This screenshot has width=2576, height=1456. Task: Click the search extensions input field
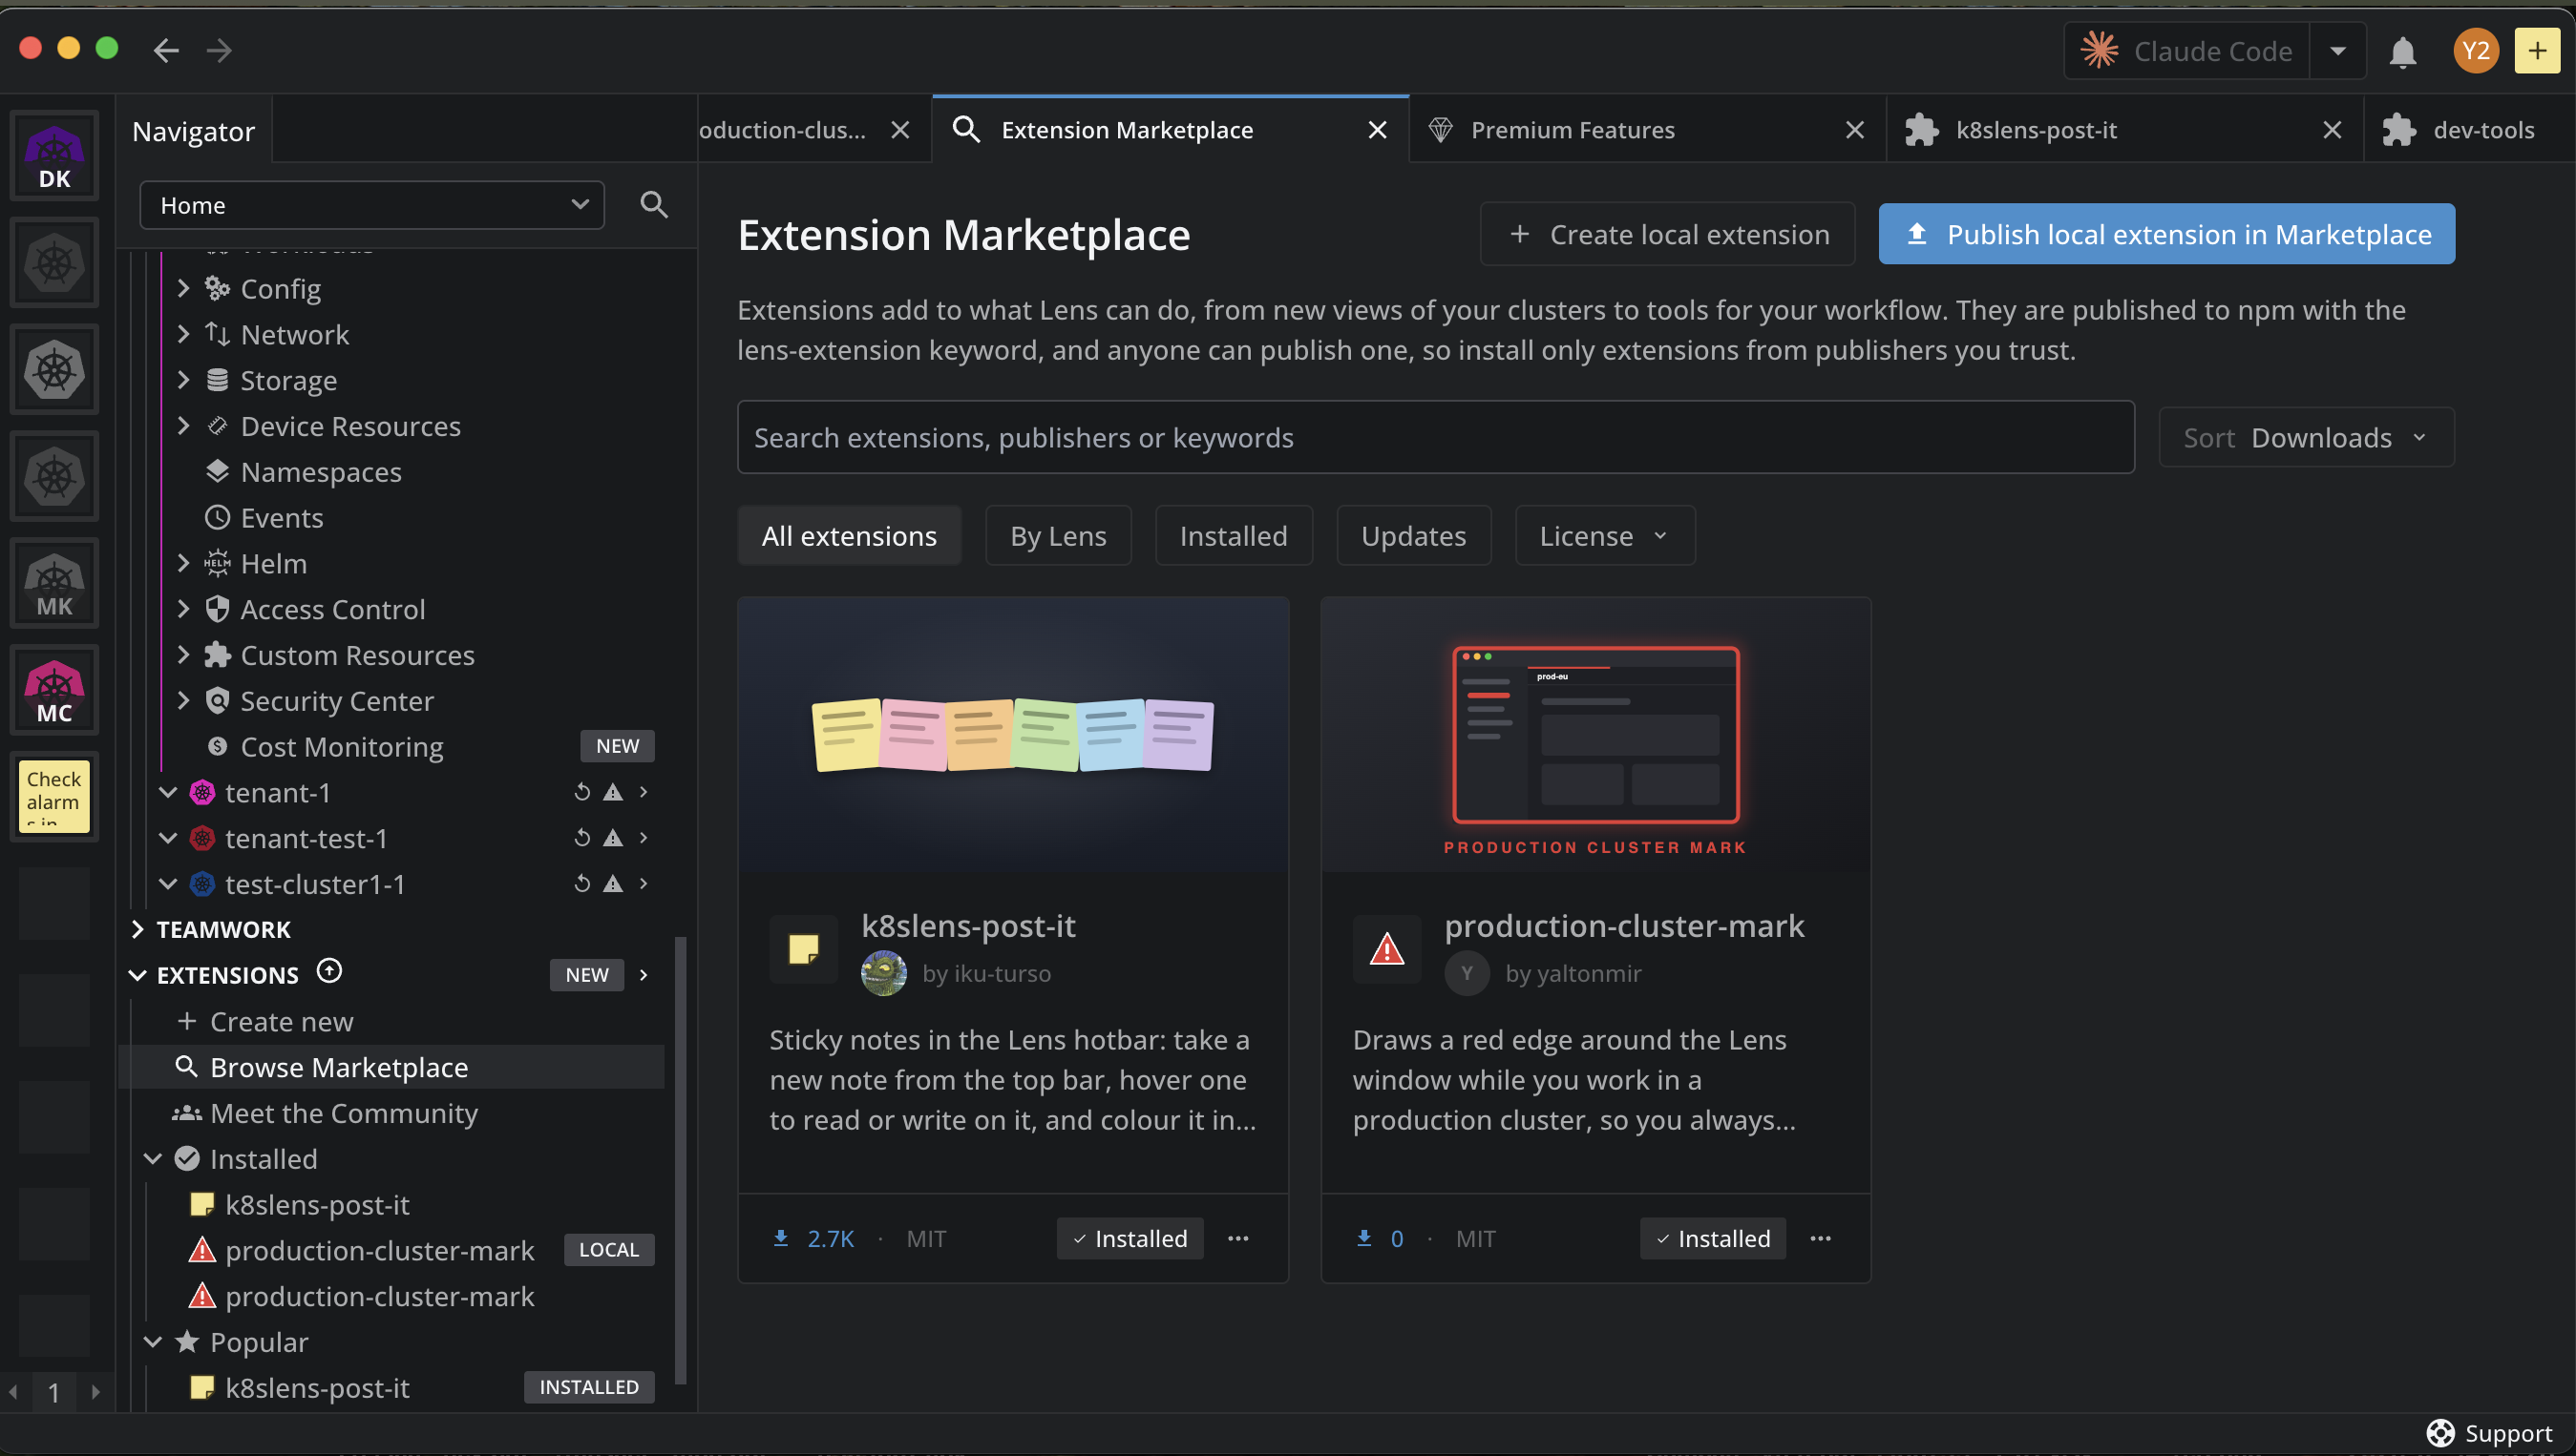(1436, 437)
